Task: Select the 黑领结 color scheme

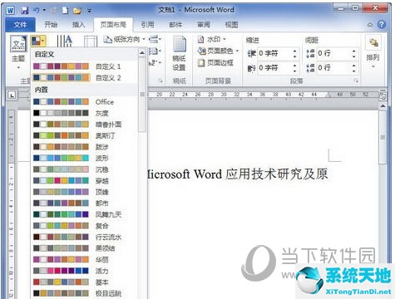Action: 85,248
